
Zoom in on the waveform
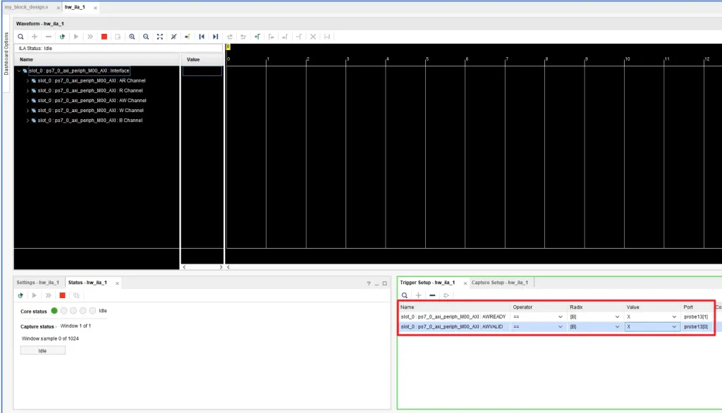pyautogui.click(x=132, y=37)
